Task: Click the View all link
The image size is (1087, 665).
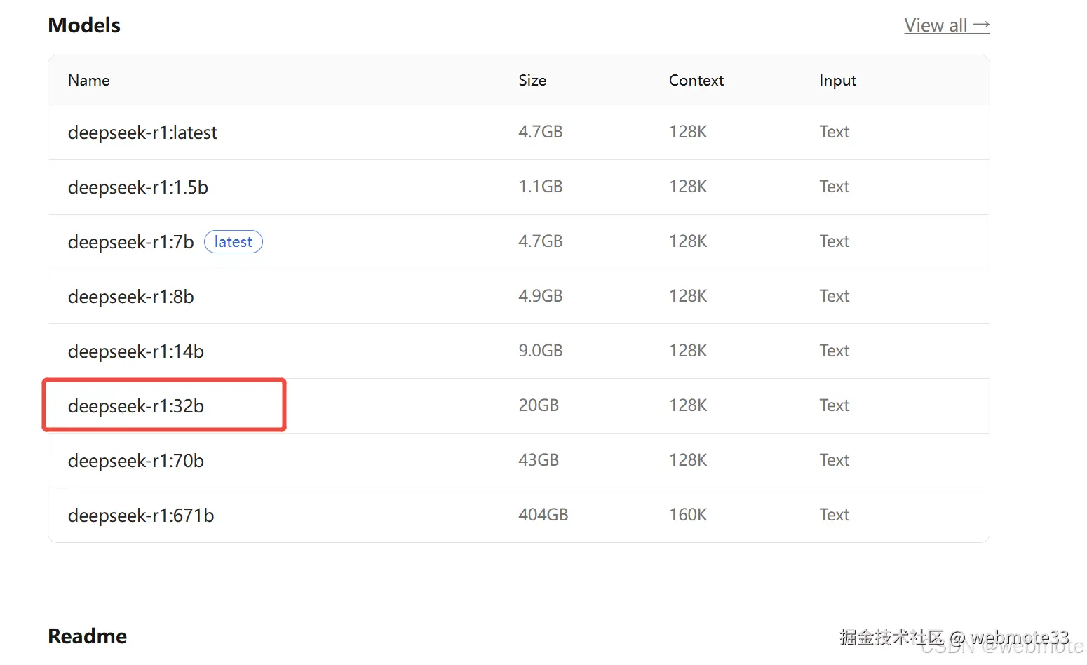Action: click(x=946, y=25)
